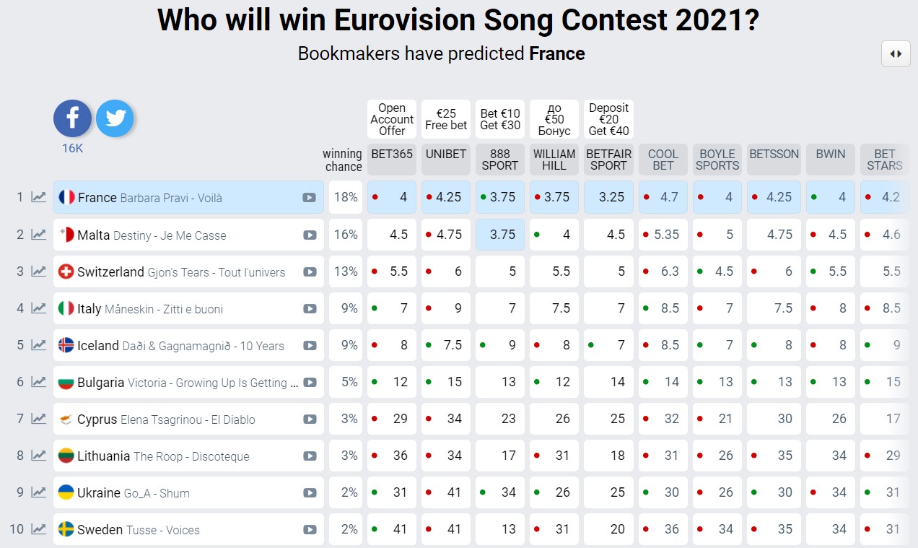This screenshot has height=548, width=918.
Task: Click the 888 Sport Bet €10 offer
Action: (x=500, y=119)
